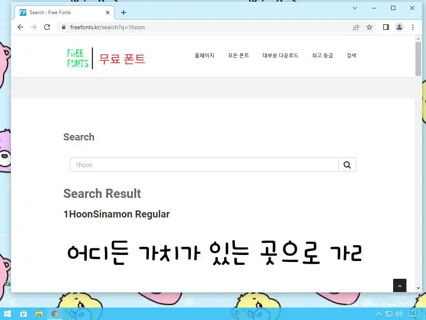
Task: Reload the page
Action: 47,27
